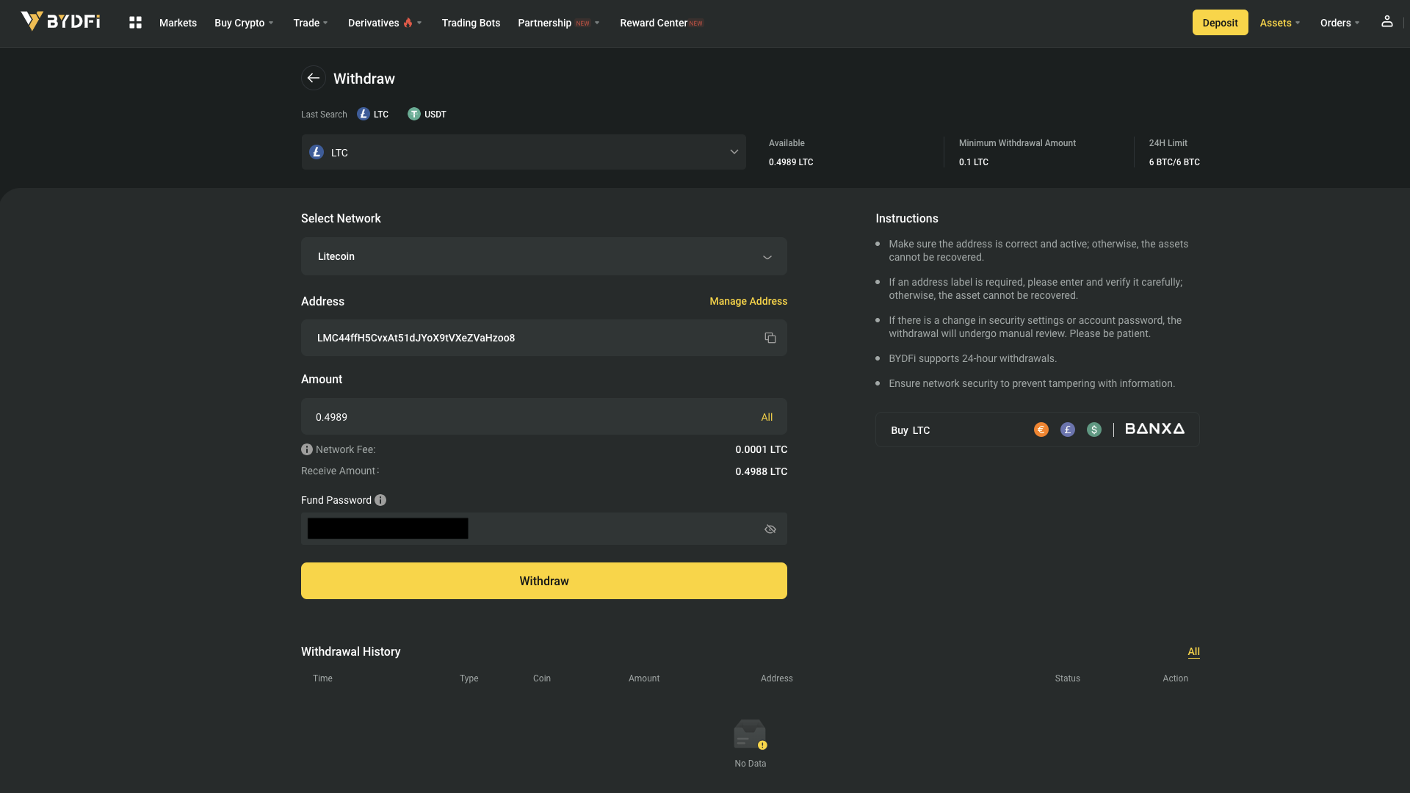Click the Network Fee info icon
This screenshot has height=793, width=1410.
click(307, 449)
